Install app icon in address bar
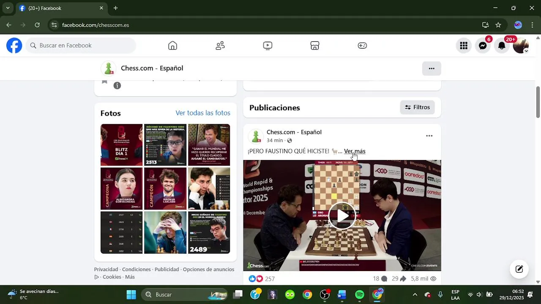Image resolution: width=541 pixels, height=304 pixels. click(486, 25)
